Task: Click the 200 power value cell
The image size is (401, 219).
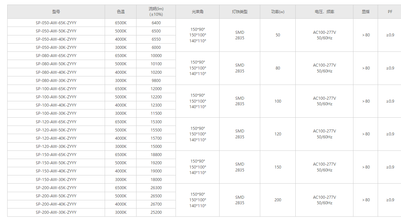Action: (278, 200)
